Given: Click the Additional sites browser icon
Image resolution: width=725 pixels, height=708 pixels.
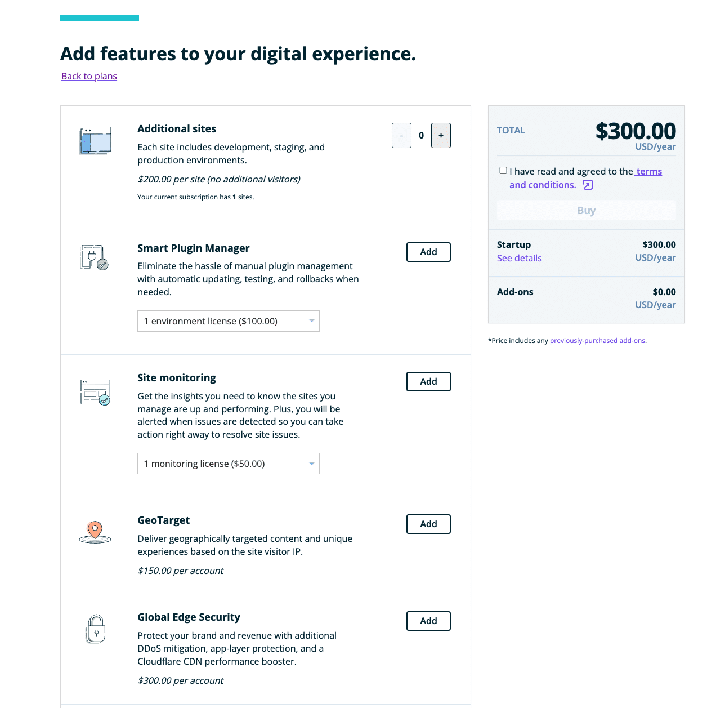Looking at the screenshot, I should tap(95, 140).
